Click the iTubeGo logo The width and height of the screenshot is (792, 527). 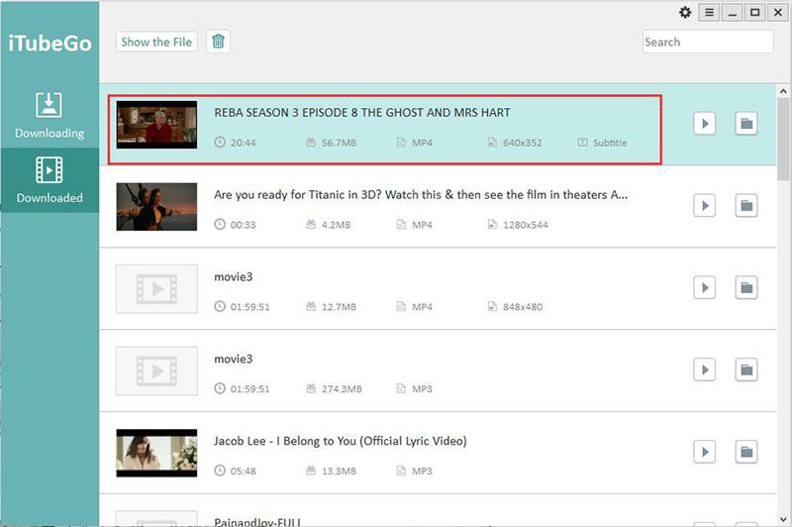(49, 44)
